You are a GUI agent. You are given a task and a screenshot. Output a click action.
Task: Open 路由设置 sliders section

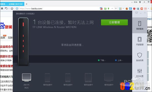[x=140, y=73]
